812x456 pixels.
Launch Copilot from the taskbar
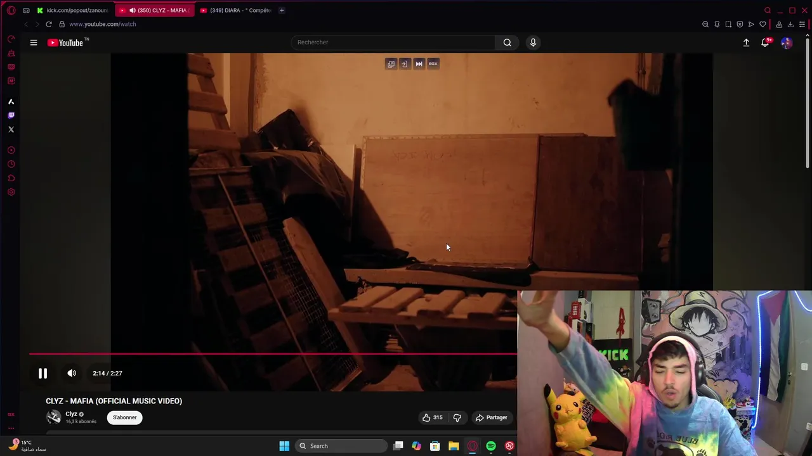[x=416, y=446]
